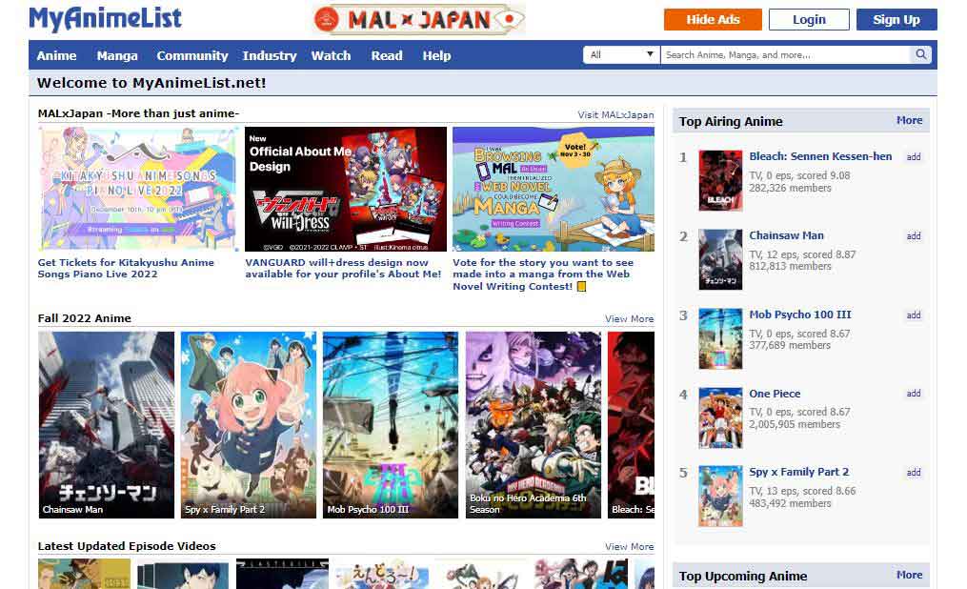Click the Hide Ads button
Image resolution: width=967 pixels, height=589 pixels.
pyautogui.click(x=712, y=18)
